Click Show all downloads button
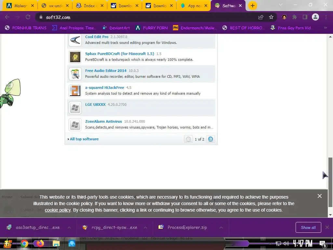The image size is (333, 250). point(308,228)
